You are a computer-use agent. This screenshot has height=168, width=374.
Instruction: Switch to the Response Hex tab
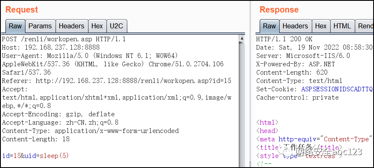tap(321, 26)
